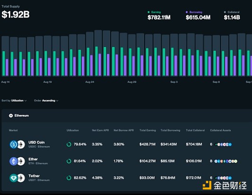Click the Net Borrow APR column header
Viewport: 252px width, 195px height.
[x=123, y=130]
